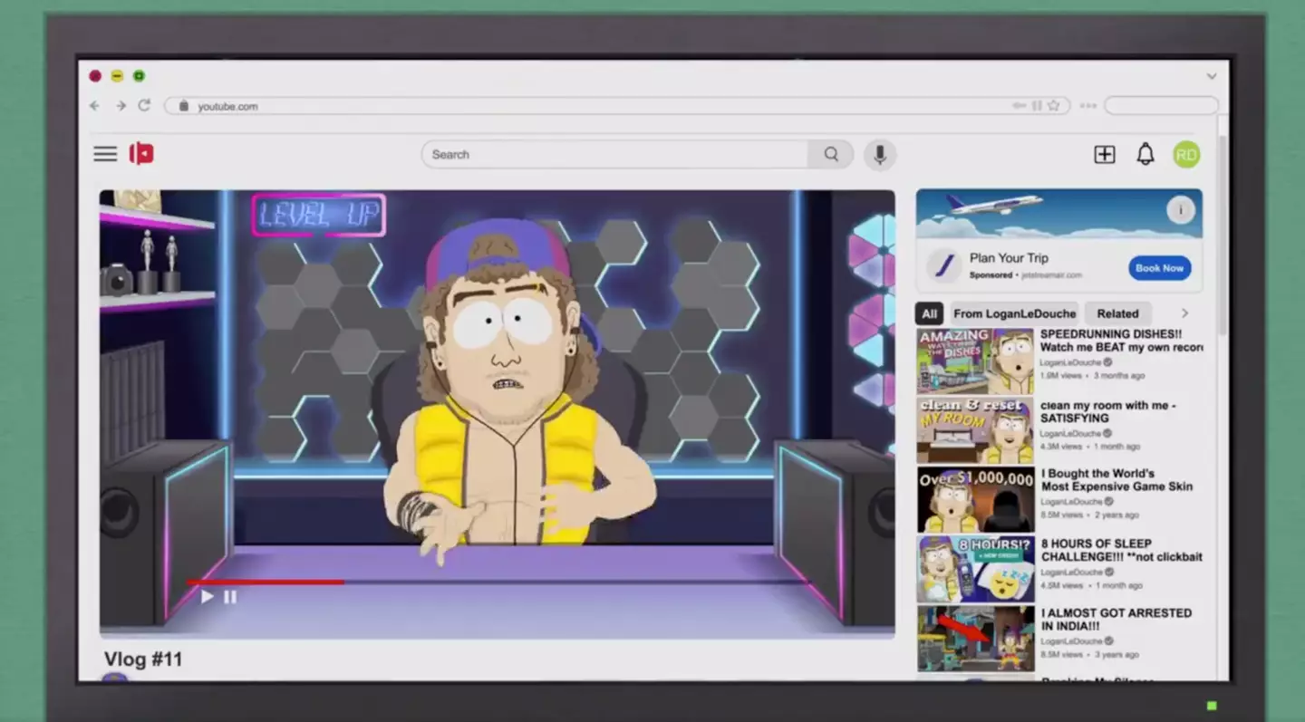The width and height of the screenshot is (1305, 722).
Task: Open the hamburger menu
Action: (x=105, y=154)
